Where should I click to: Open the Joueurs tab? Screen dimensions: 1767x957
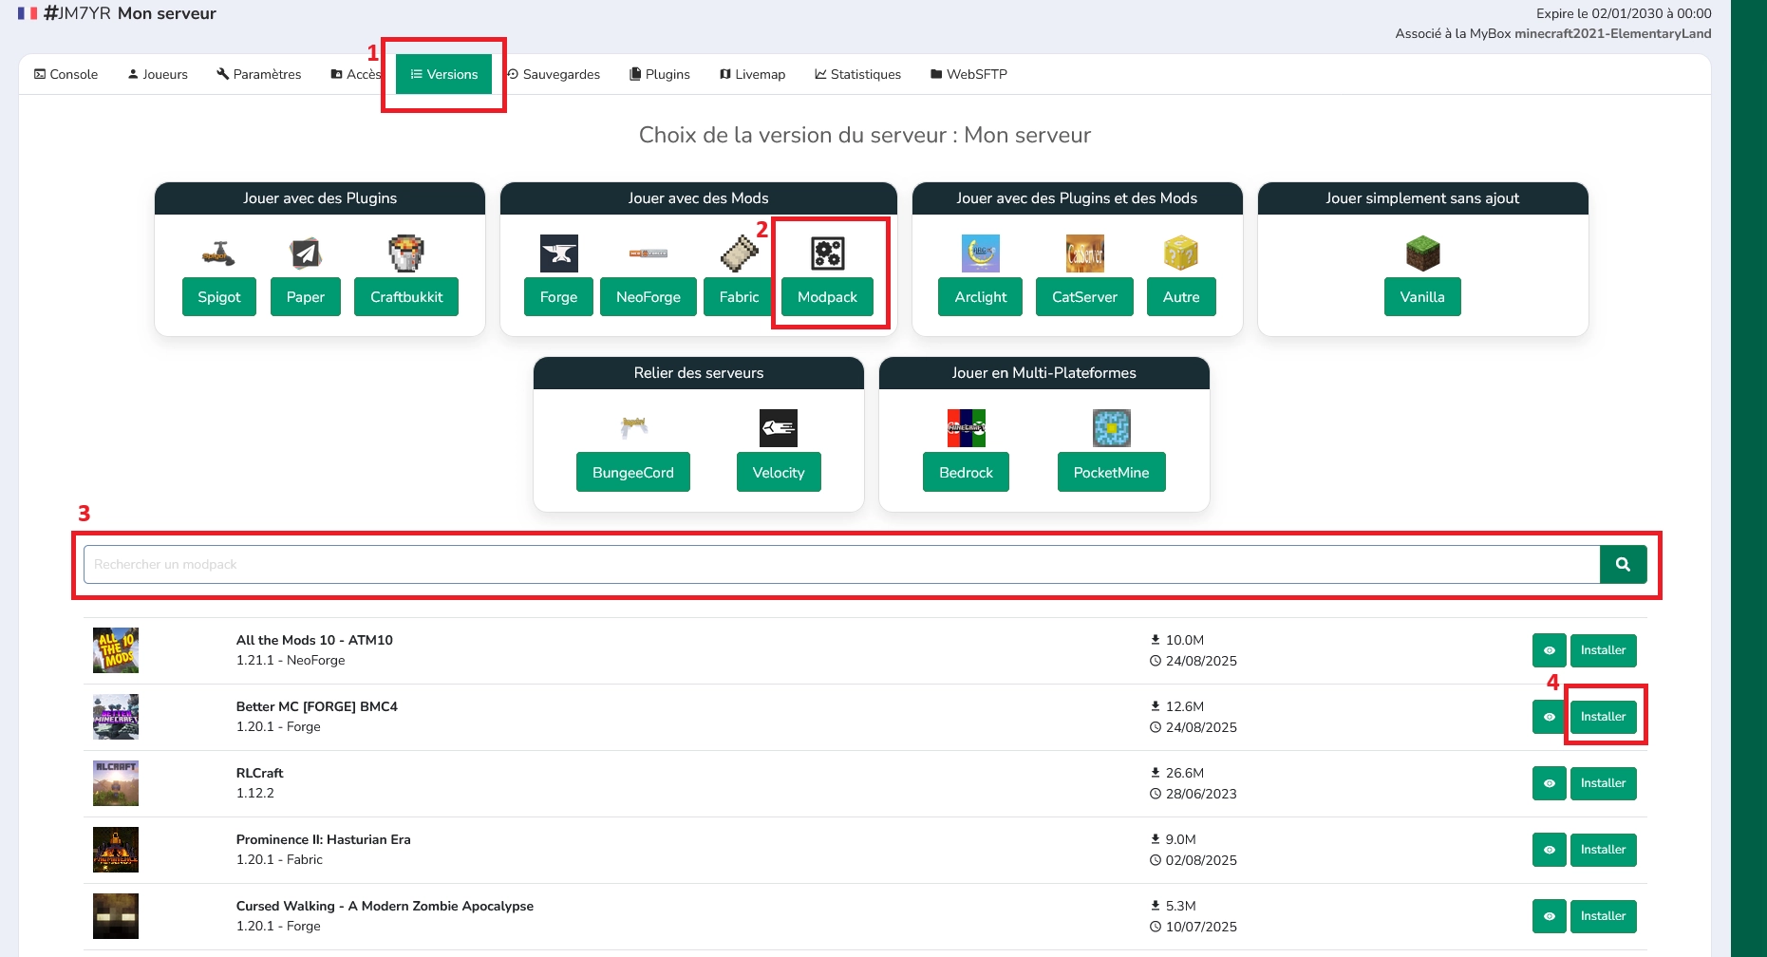[x=158, y=74]
